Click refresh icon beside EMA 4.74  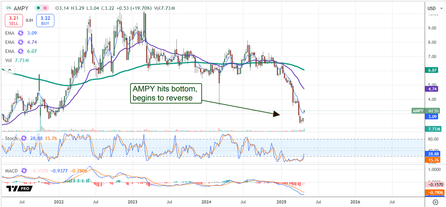(x=22, y=42)
